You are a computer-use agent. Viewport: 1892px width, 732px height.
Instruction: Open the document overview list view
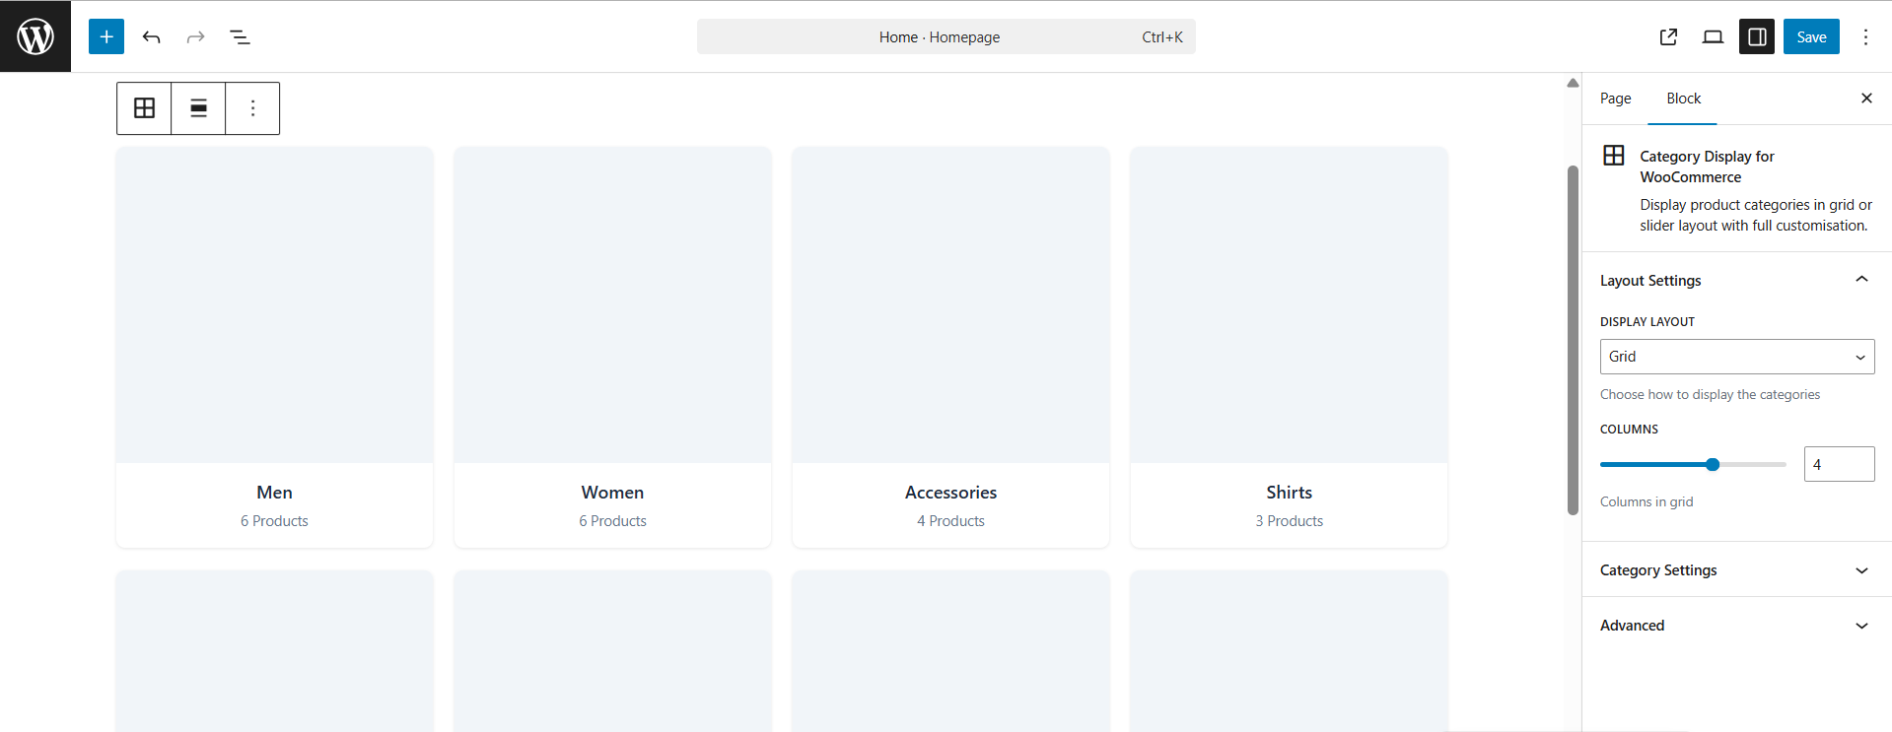pyautogui.click(x=240, y=36)
